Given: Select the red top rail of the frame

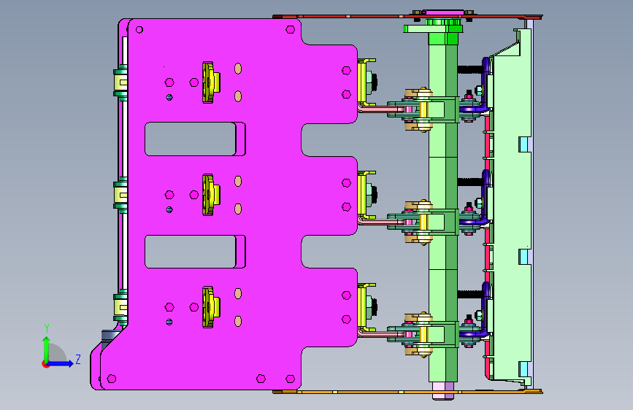Looking at the screenshot, I should [x=407, y=17].
